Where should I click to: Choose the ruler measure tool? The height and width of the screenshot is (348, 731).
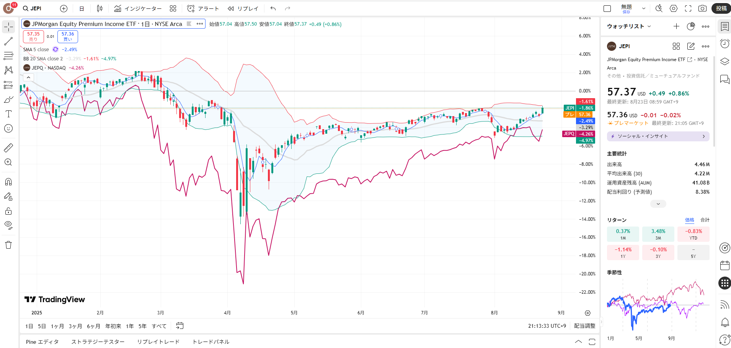[8, 147]
